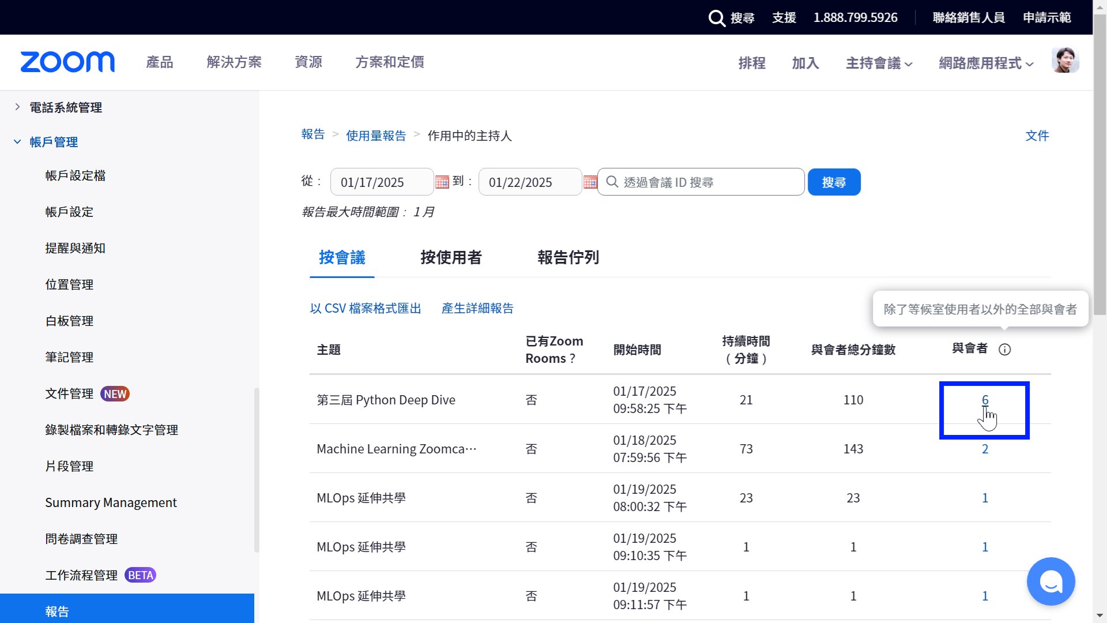
Task: Open the 文件 link
Action: [1037, 136]
